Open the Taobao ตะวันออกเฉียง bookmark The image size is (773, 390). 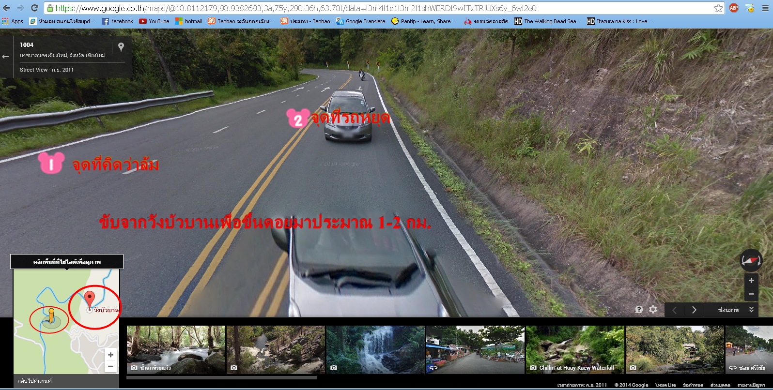tap(241, 21)
